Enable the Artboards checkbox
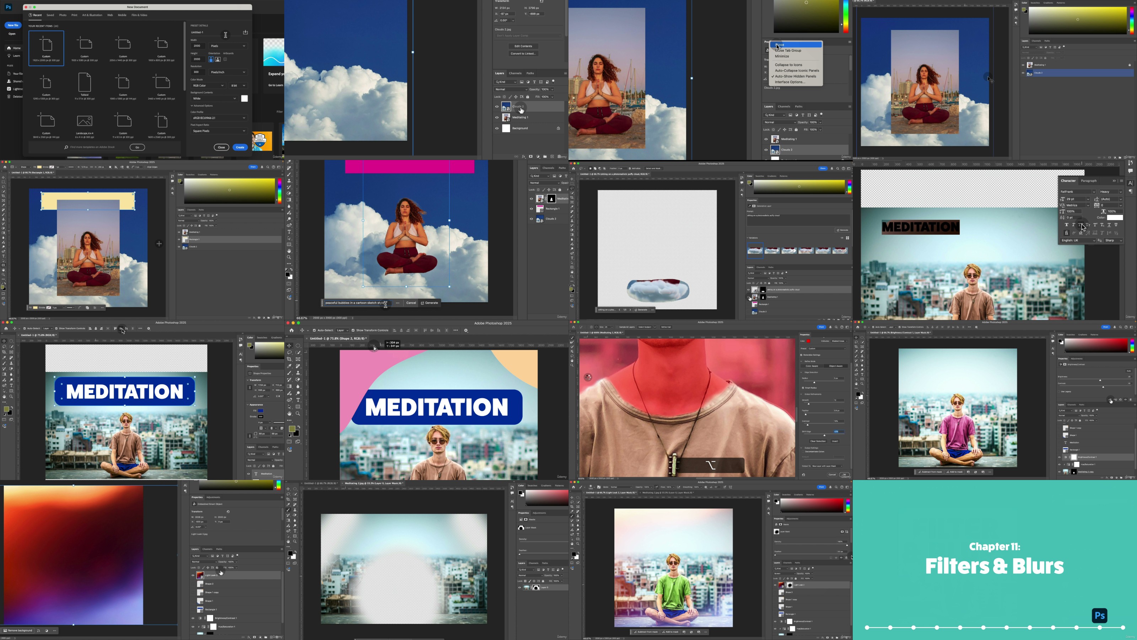The image size is (1137, 640). click(225, 59)
